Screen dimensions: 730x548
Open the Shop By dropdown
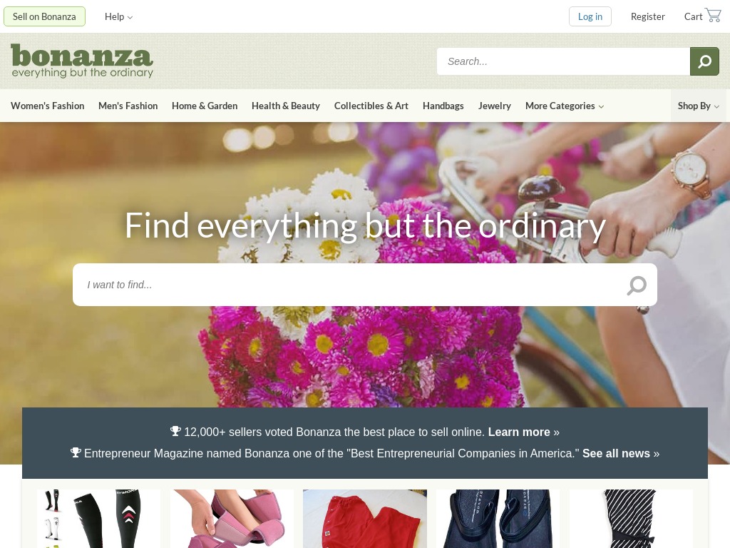pyautogui.click(x=699, y=106)
